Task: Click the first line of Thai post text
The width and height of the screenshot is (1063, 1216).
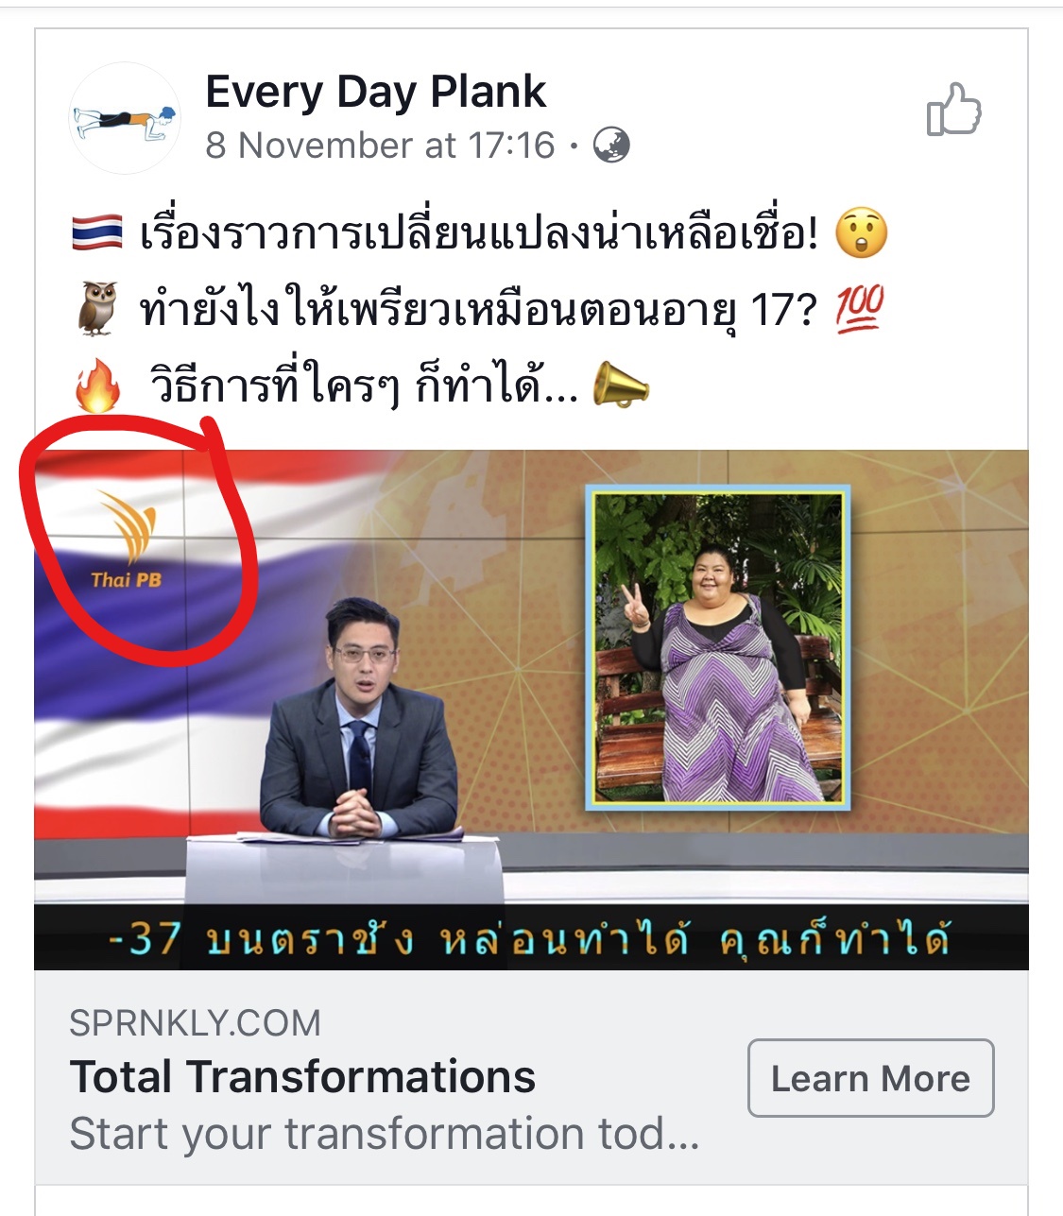Action: 479,233
